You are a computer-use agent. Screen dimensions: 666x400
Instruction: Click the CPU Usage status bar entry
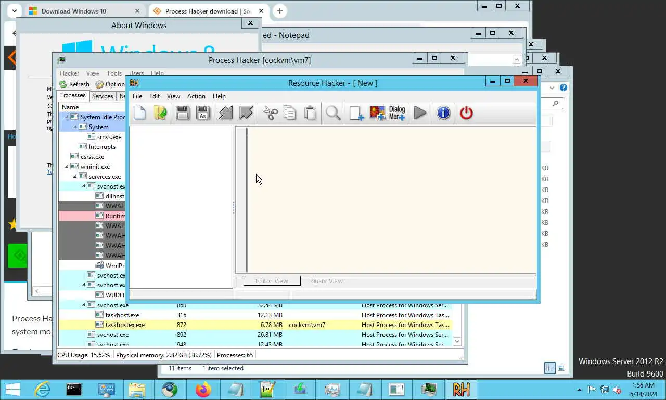coord(84,355)
